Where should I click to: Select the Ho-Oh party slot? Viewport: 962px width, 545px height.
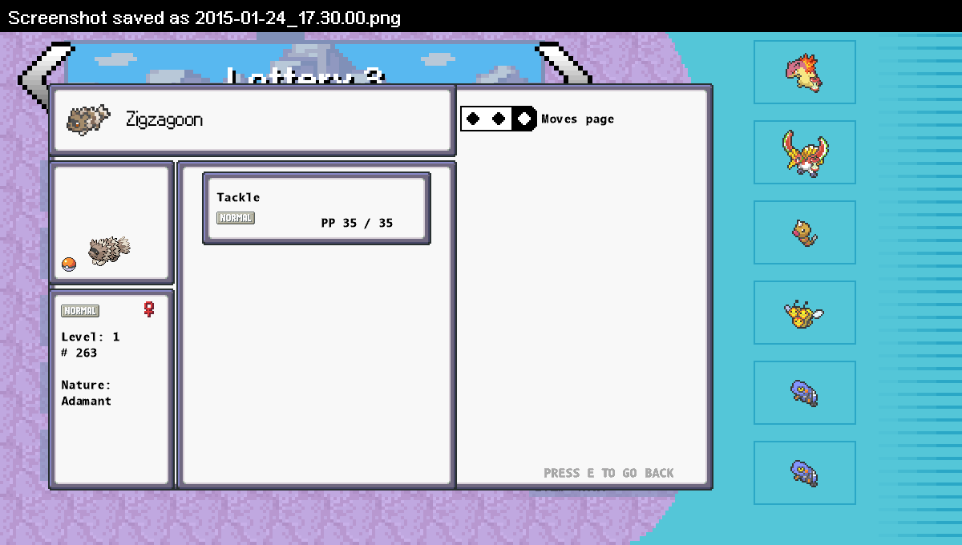coord(805,152)
